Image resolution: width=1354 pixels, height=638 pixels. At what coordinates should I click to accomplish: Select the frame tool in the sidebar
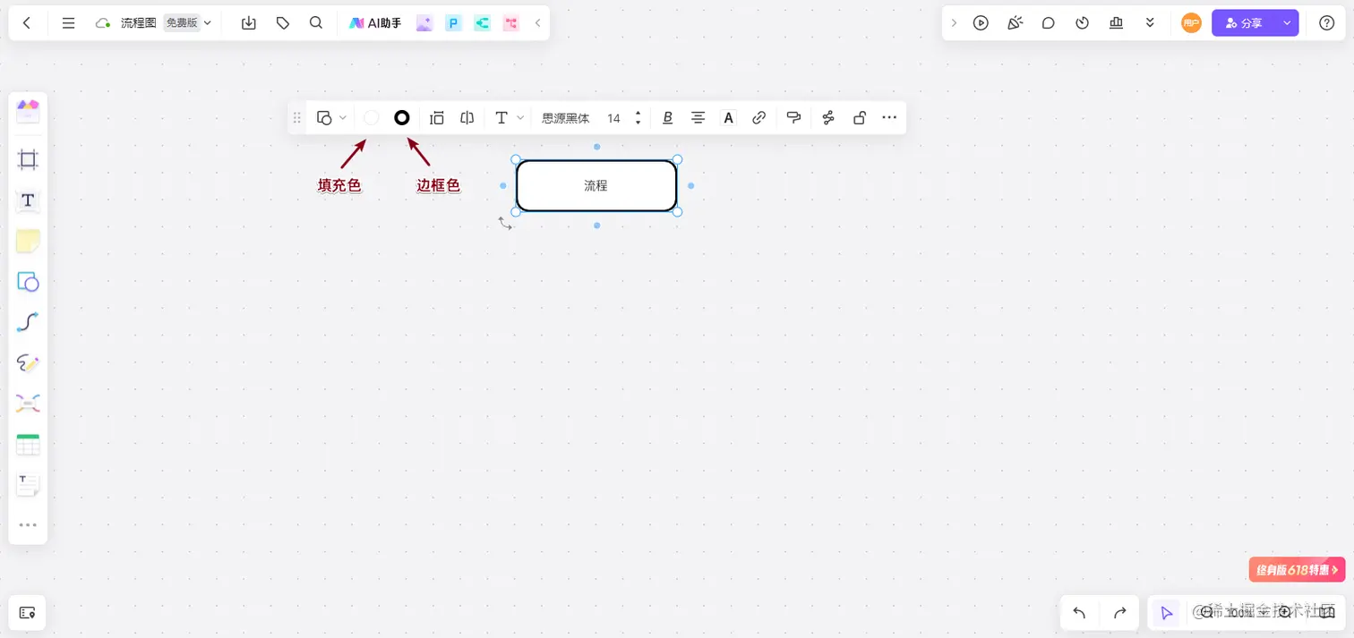tap(27, 159)
